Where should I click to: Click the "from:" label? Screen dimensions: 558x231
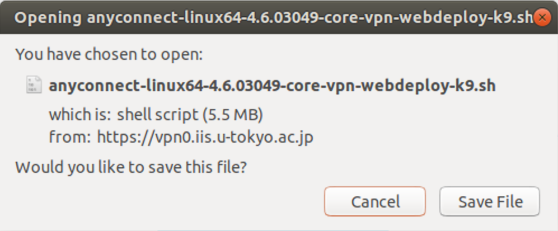click(70, 137)
